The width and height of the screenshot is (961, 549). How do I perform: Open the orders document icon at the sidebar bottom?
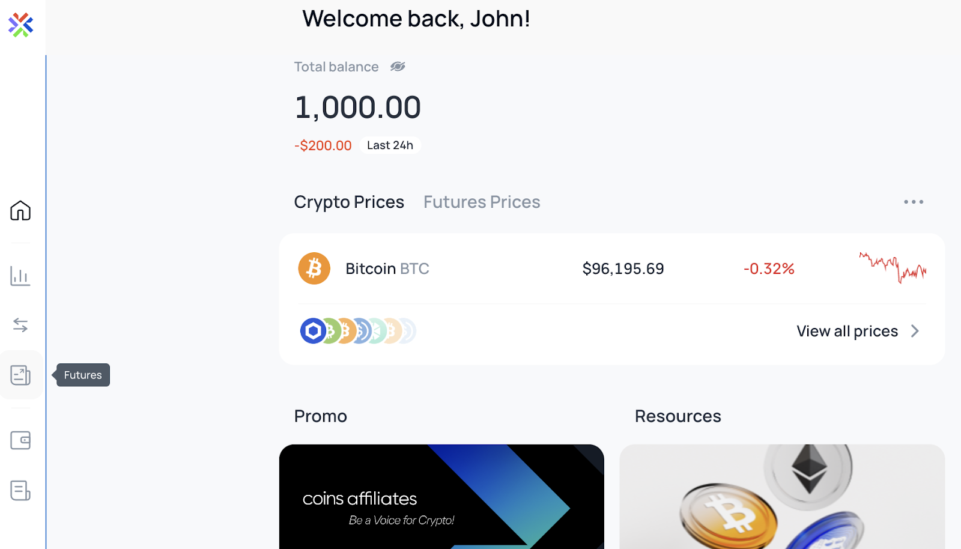point(20,491)
